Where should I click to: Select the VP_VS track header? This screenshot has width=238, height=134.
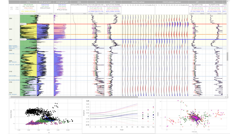(x=113, y=2)
